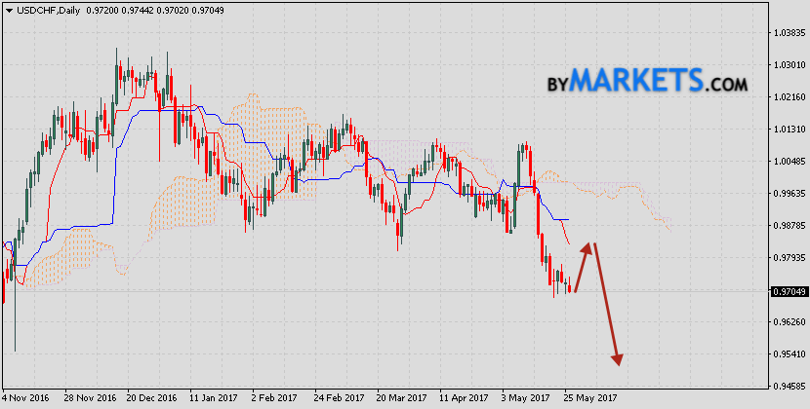Click the triangle arrow beside the USDCHF title
This screenshot has width=810, height=409.
click(9, 9)
